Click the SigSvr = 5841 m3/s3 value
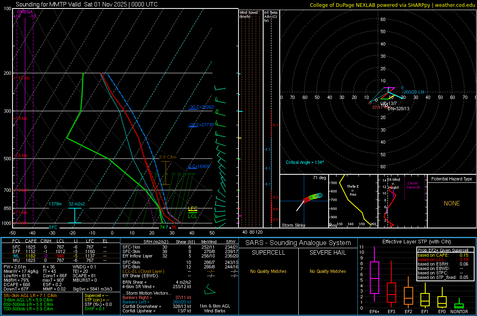The width and height of the screenshot is (477, 316). 93,289
